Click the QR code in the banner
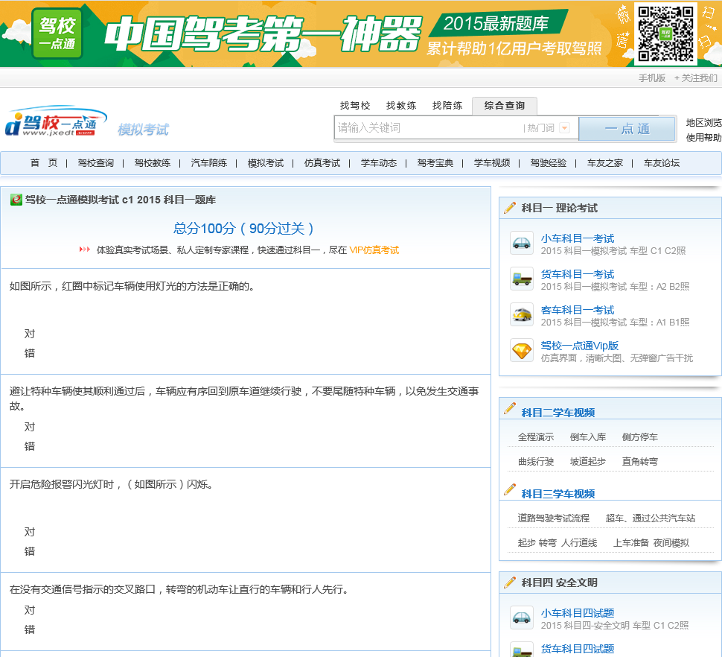 click(x=665, y=34)
